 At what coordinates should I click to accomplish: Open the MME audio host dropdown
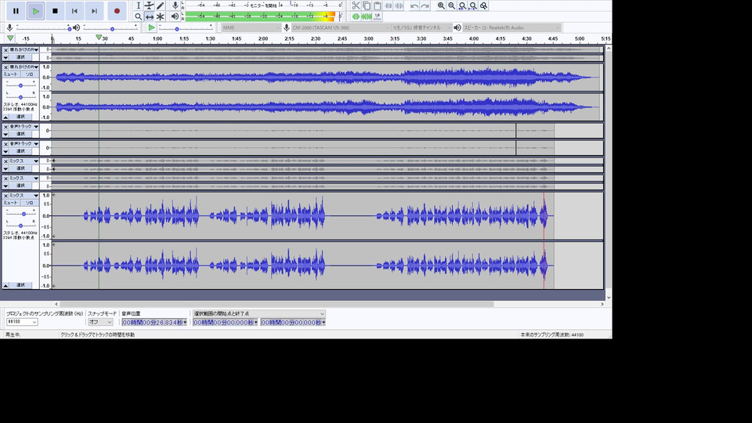point(251,28)
